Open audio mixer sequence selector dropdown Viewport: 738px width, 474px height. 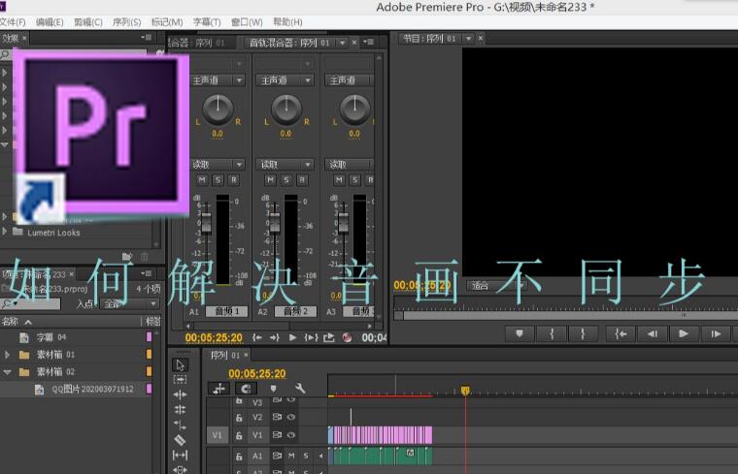click(x=342, y=43)
